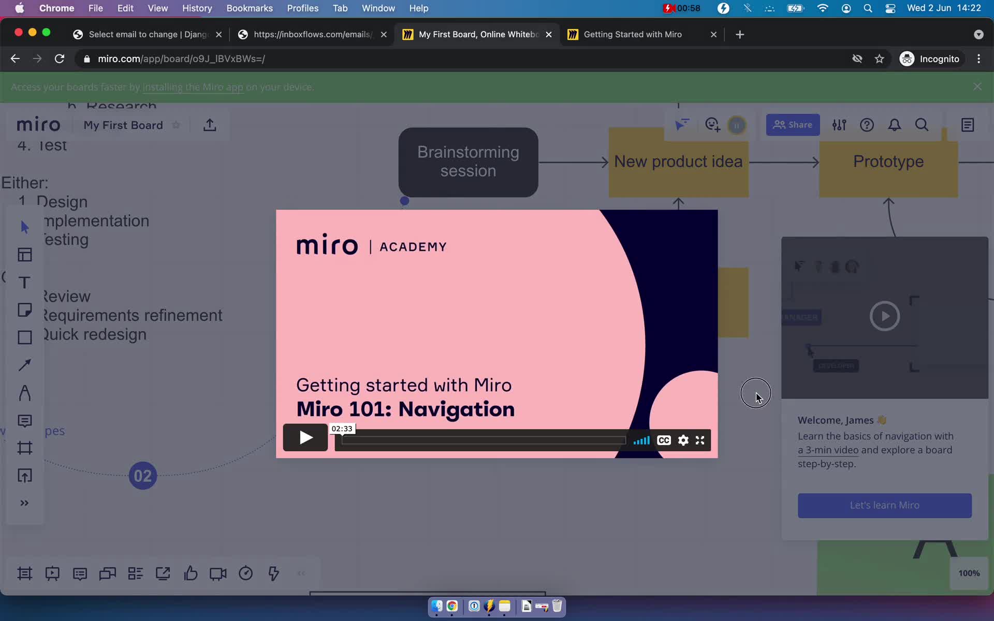The height and width of the screenshot is (621, 994).
Task: Open Chrome three-dot menu
Action: 978,58
